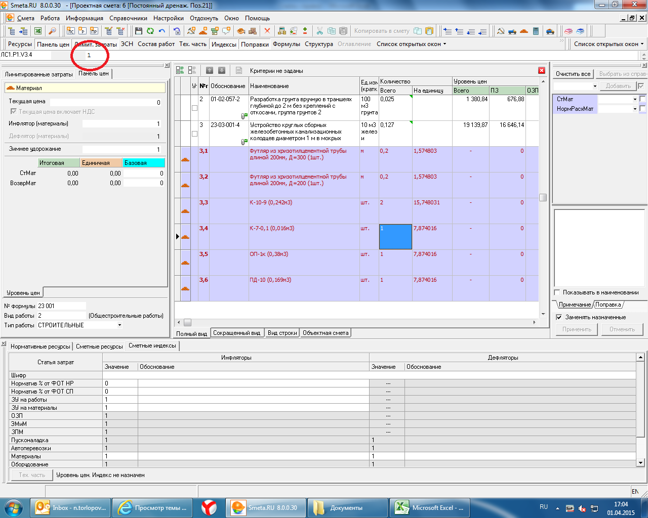Click the Формулы toolbar button

[x=287, y=44]
